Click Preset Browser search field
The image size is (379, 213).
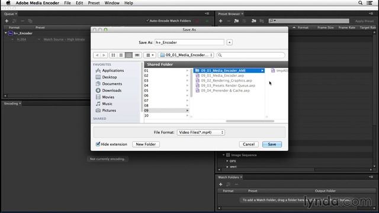(x=309, y=21)
